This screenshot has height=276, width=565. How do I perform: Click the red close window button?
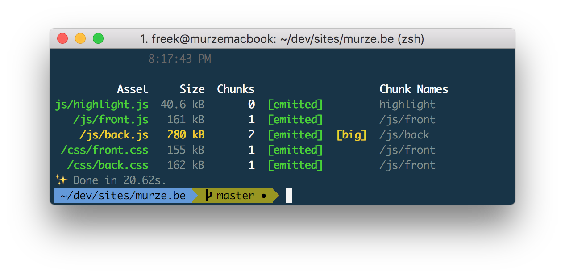(62, 39)
